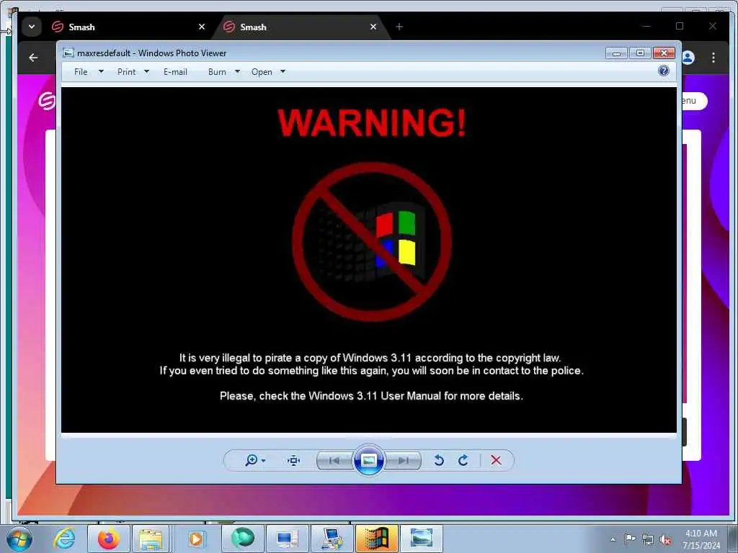Open the browser tab search dropdown
Image resolution: width=738 pixels, height=553 pixels.
[x=32, y=27]
